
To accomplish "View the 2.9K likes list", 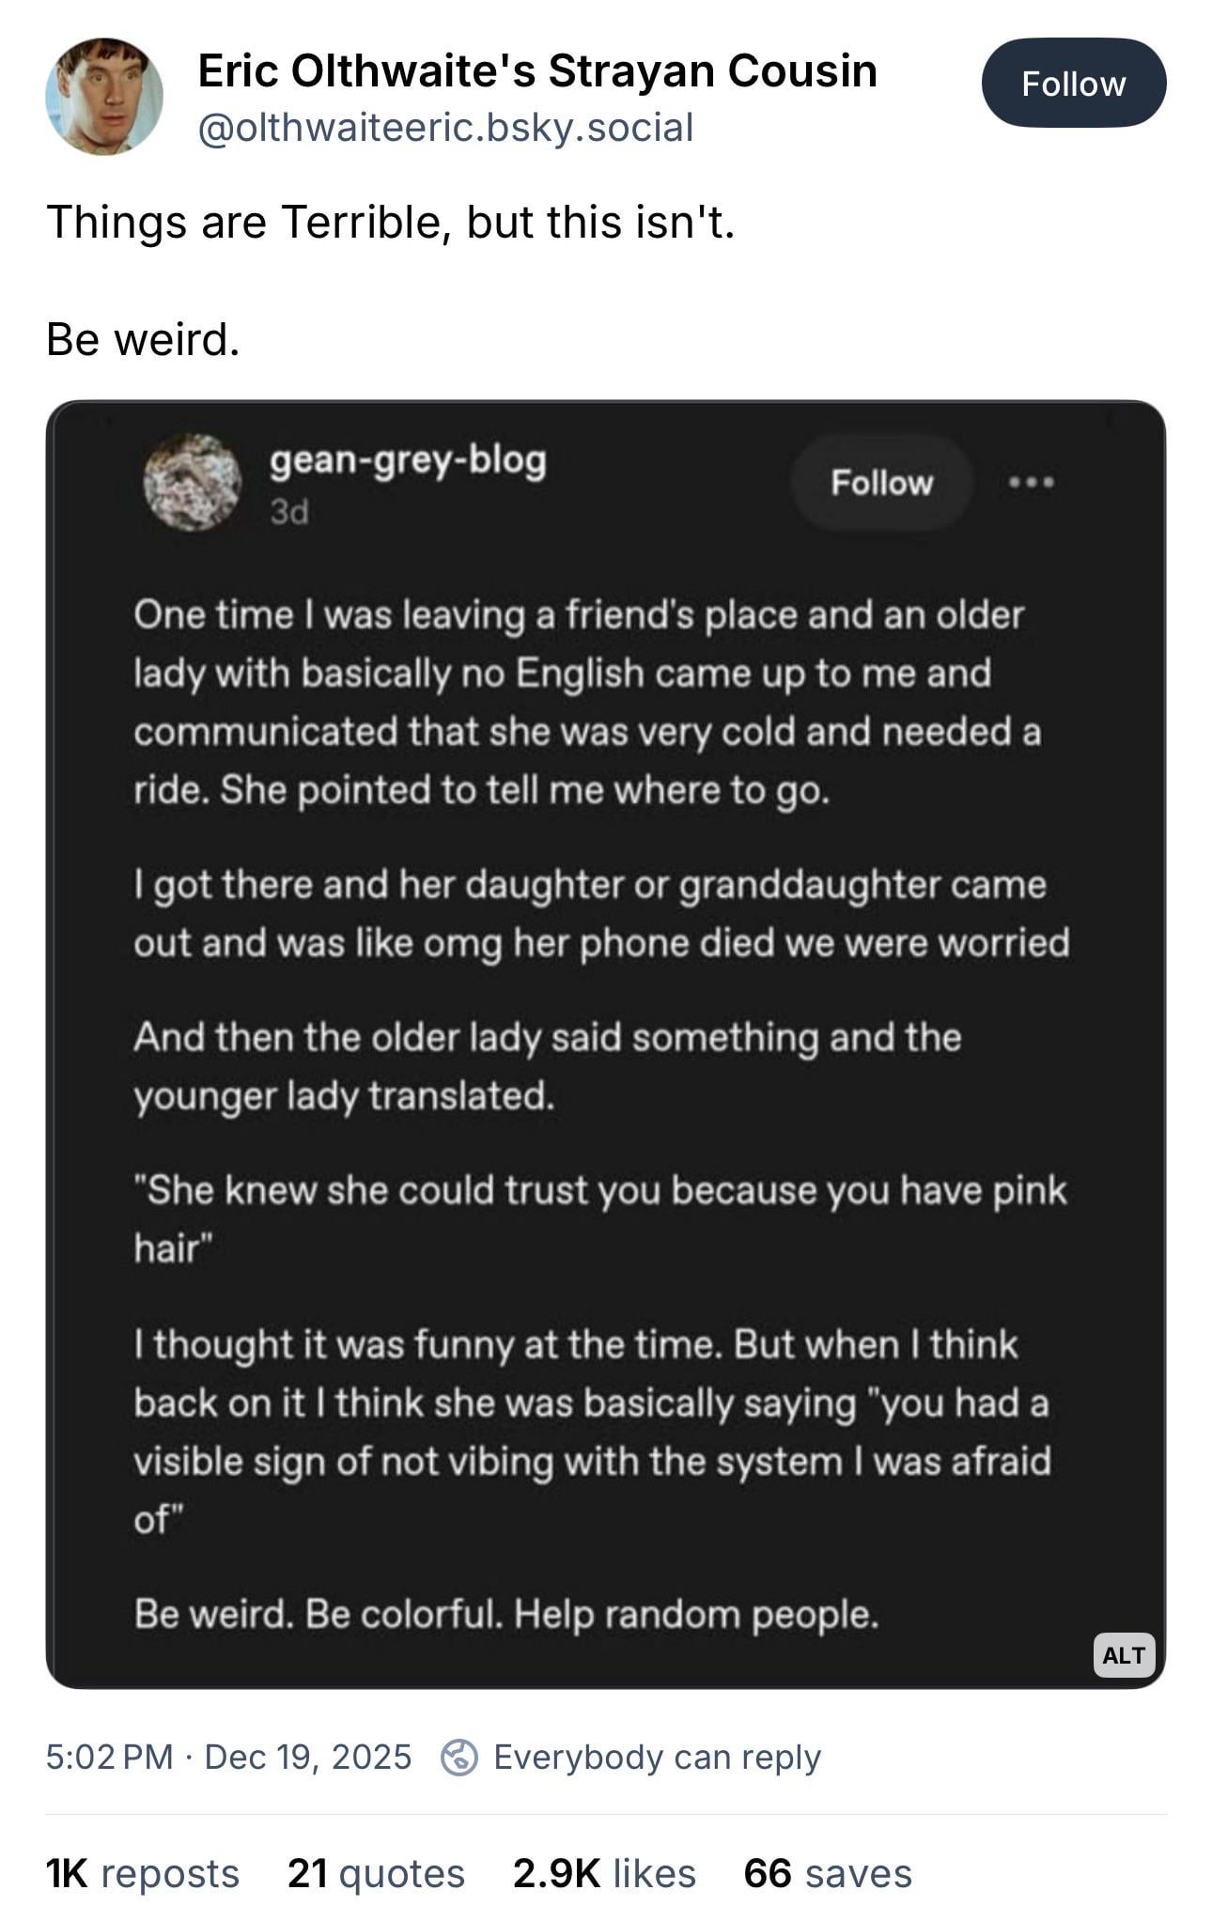I will (x=604, y=1872).
